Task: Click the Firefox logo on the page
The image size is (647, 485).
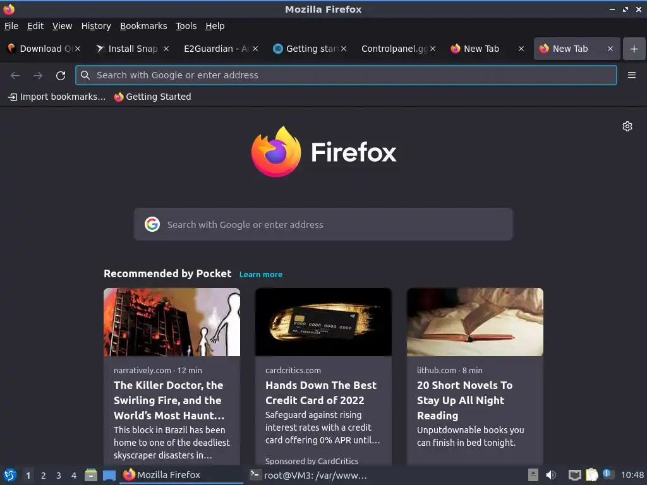Action: coord(323,152)
